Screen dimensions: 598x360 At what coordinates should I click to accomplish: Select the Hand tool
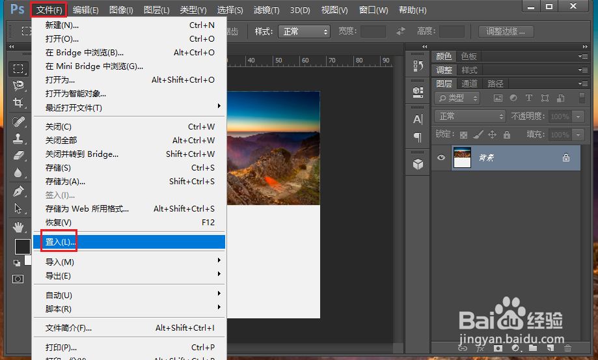pyautogui.click(x=18, y=227)
